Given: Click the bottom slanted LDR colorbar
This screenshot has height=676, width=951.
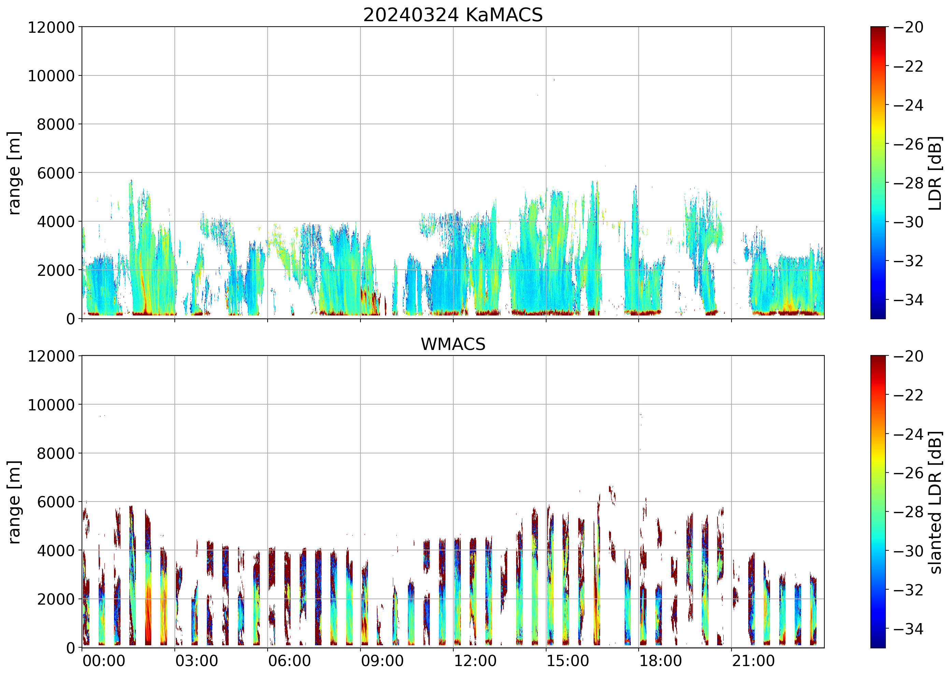Looking at the screenshot, I should pos(878,502).
